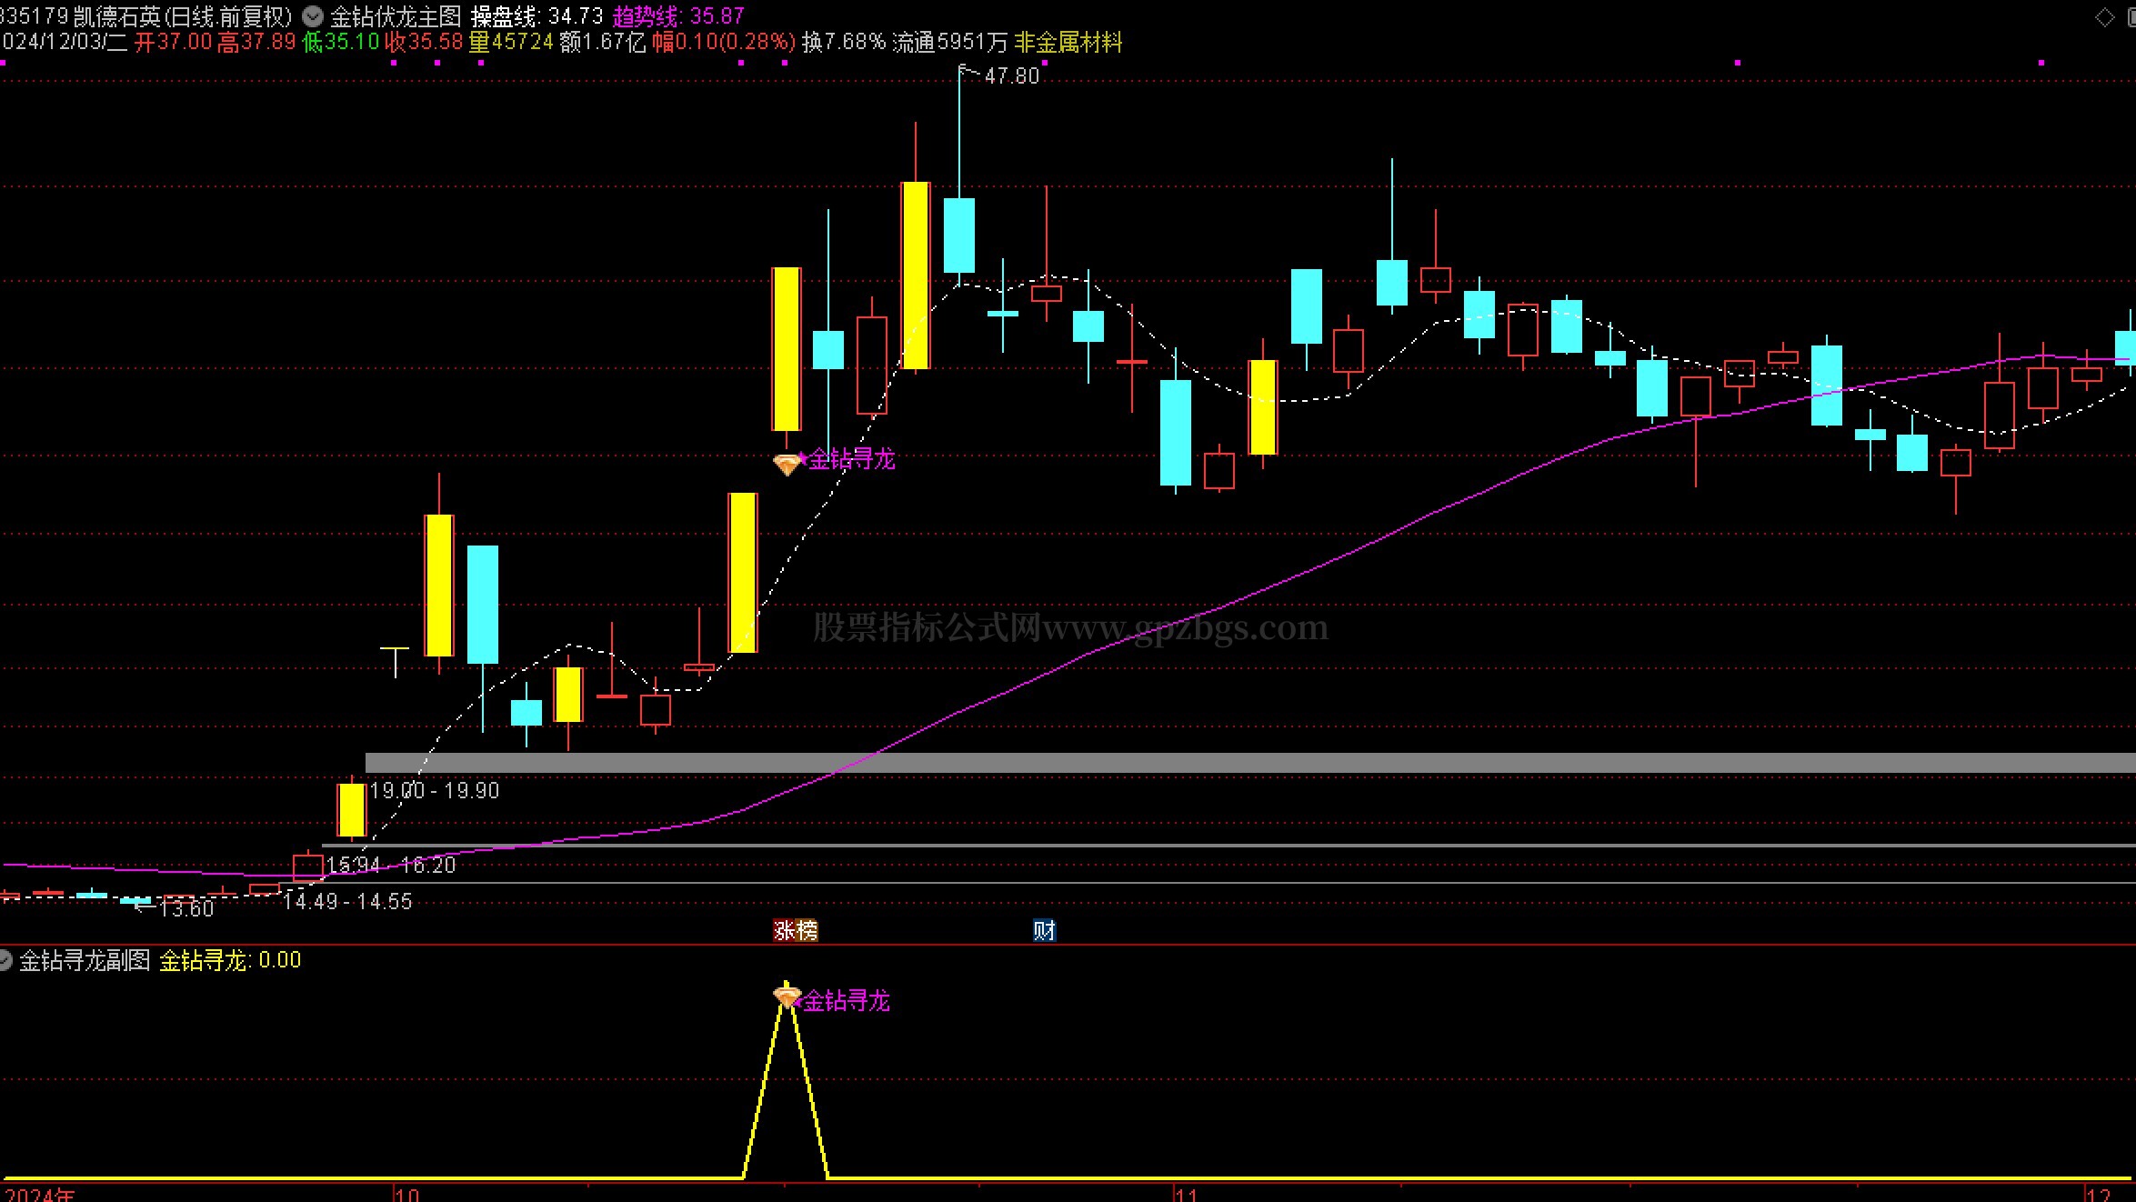This screenshot has width=2136, height=1202.
Task: Click the float shares 流通5951万
Action: (950, 42)
